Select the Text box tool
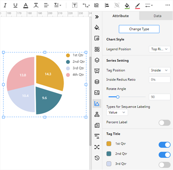This screenshot has width=173, height=170. (x=75, y=6)
